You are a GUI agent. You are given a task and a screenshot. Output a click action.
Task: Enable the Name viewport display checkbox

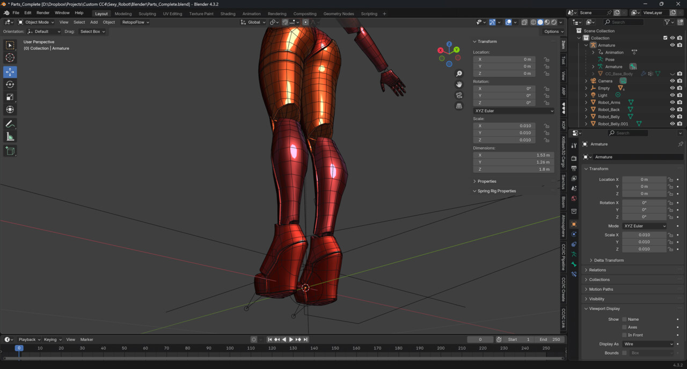(624, 319)
